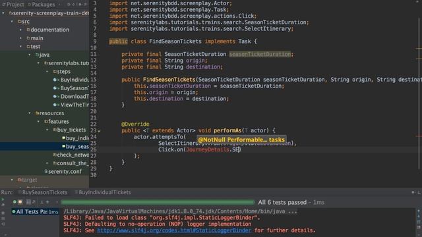Collapse the java folder arrow
Viewport: 422px width, 237px height.
[x=30, y=55]
